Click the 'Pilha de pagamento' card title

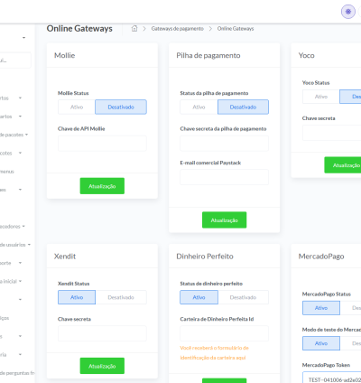pyautogui.click(x=208, y=55)
